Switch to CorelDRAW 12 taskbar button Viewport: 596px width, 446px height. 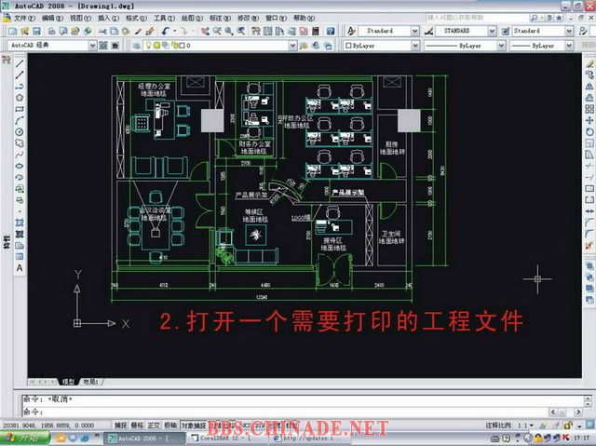click(x=226, y=438)
